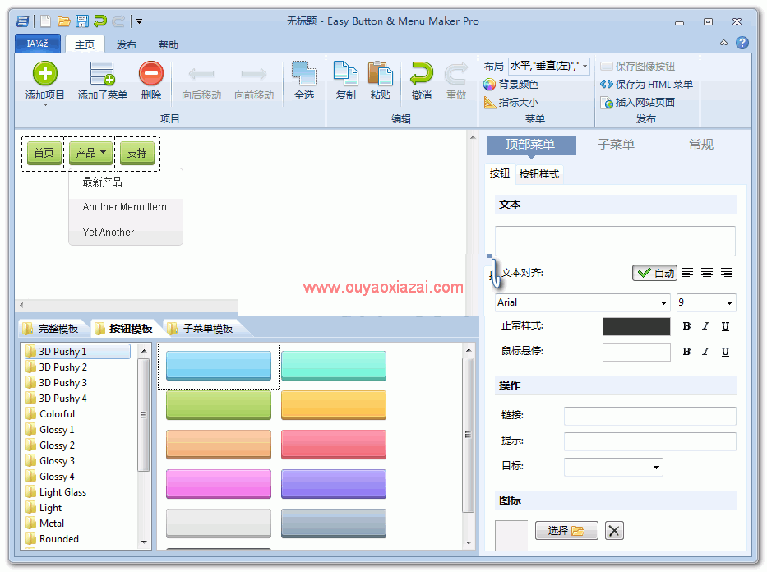
Task: Collapse the ribbon with the caret icon
Action: pyautogui.click(x=723, y=43)
